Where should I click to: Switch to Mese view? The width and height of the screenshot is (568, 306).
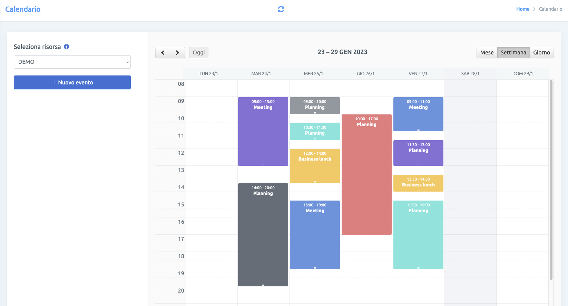tap(487, 53)
